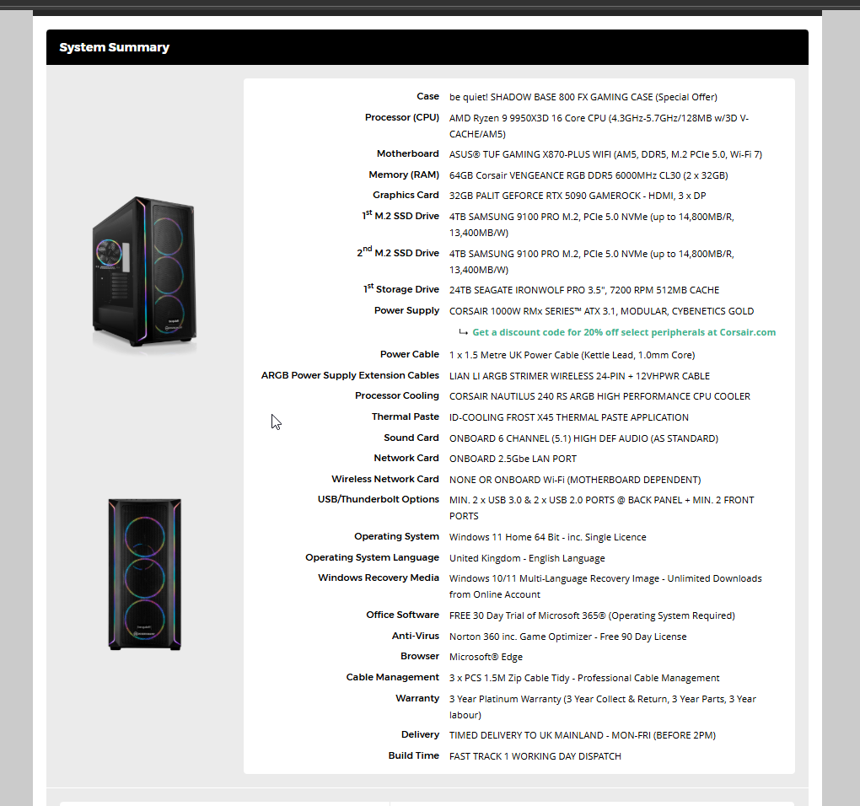The image size is (860, 806).
Task: Click the angled view PC case image
Action: (x=144, y=272)
